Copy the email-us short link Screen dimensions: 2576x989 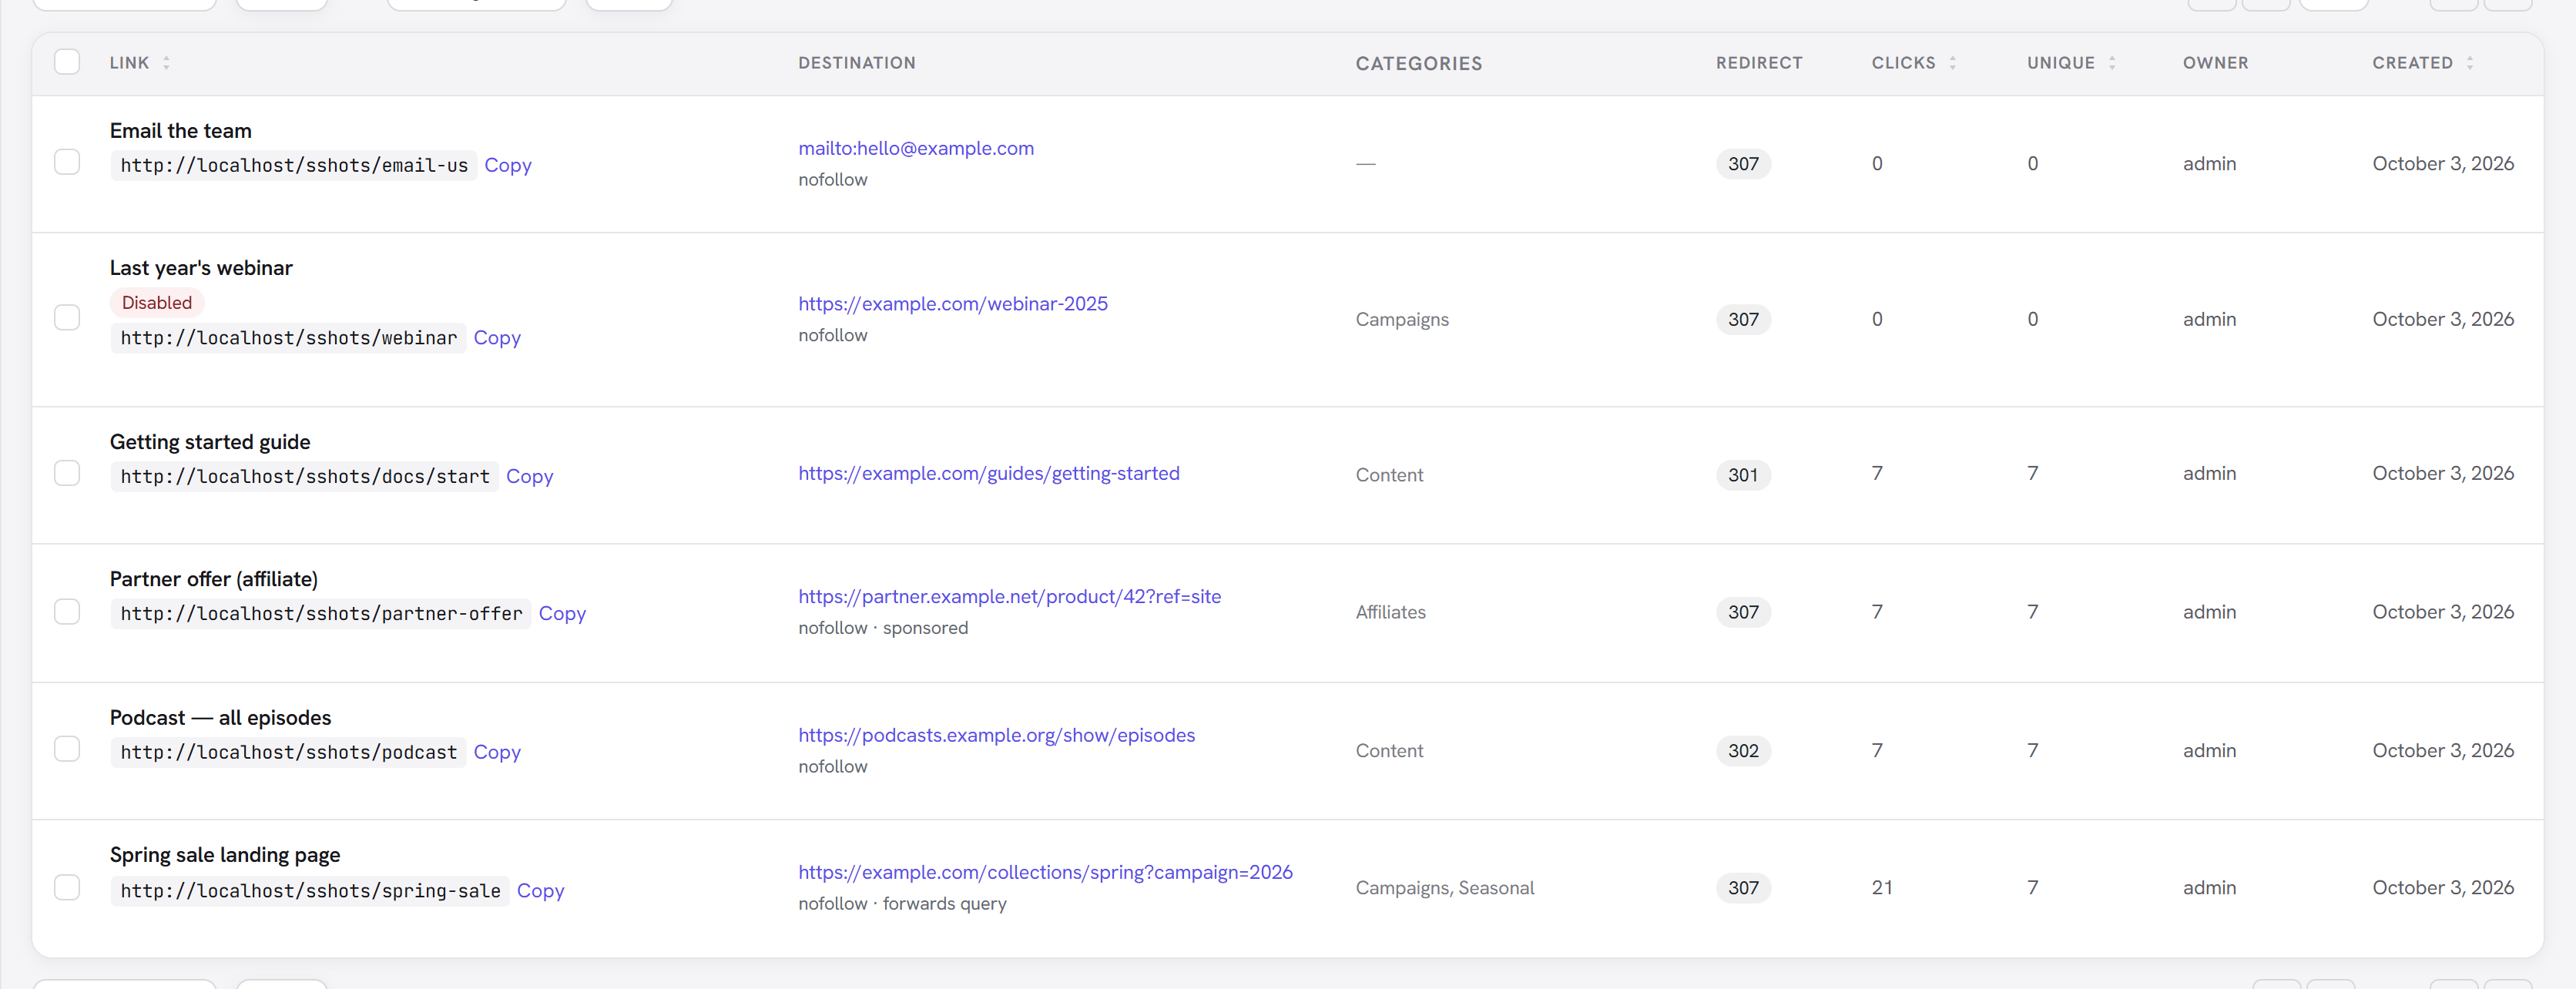[x=508, y=165]
